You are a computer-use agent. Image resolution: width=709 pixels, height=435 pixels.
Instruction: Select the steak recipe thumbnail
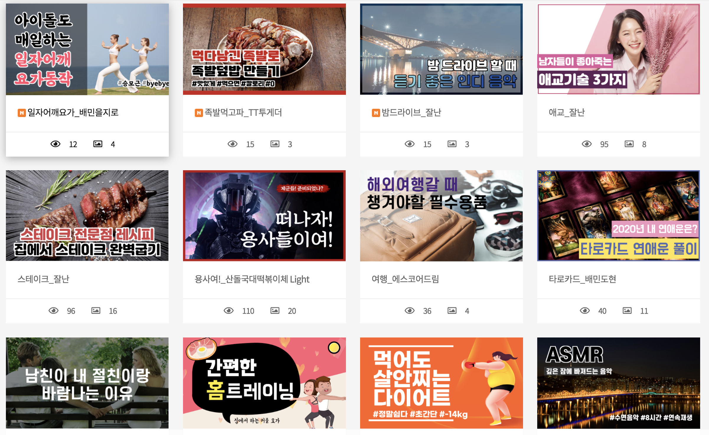[x=87, y=215]
